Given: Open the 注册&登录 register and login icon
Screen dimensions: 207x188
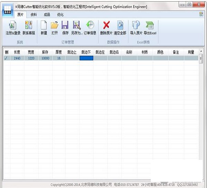Looking at the screenshot, I should click(x=13, y=28).
